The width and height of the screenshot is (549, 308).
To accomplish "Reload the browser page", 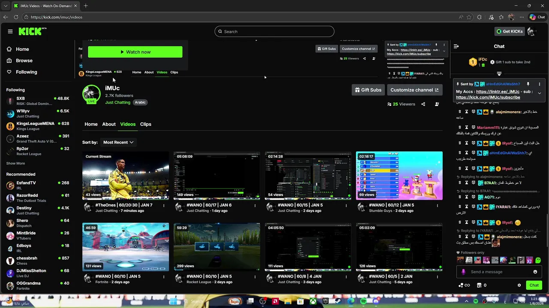I will (16, 17).
